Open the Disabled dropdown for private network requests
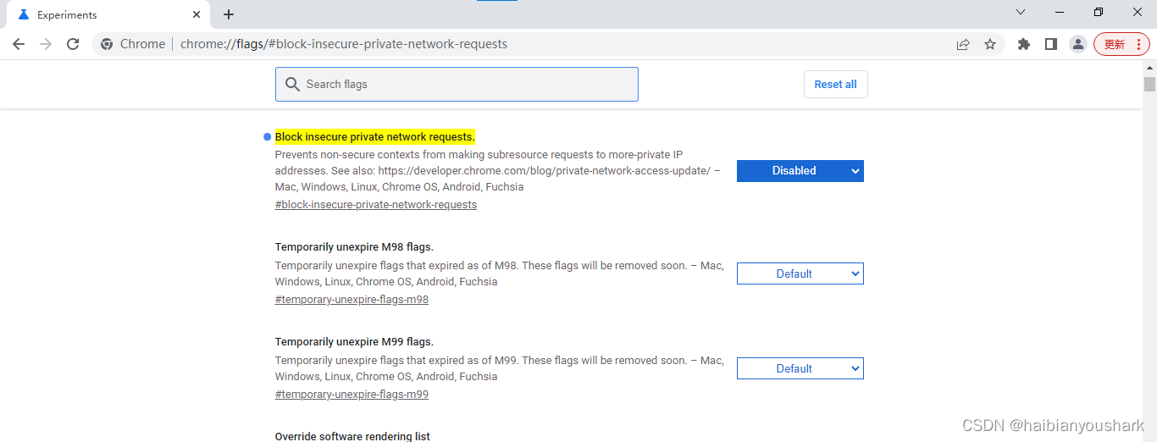This screenshot has width=1157, height=442. tap(800, 171)
